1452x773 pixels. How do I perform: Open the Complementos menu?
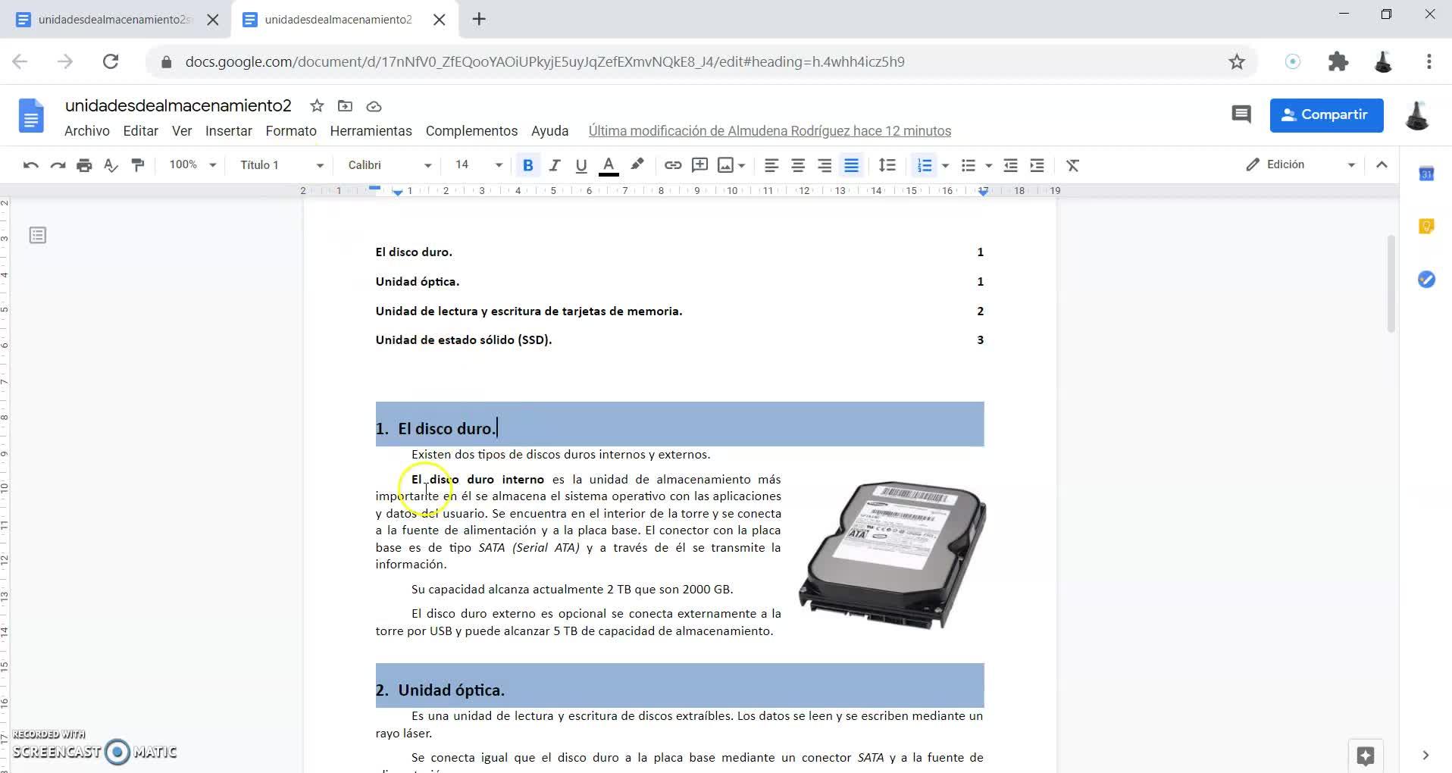pyautogui.click(x=471, y=131)
